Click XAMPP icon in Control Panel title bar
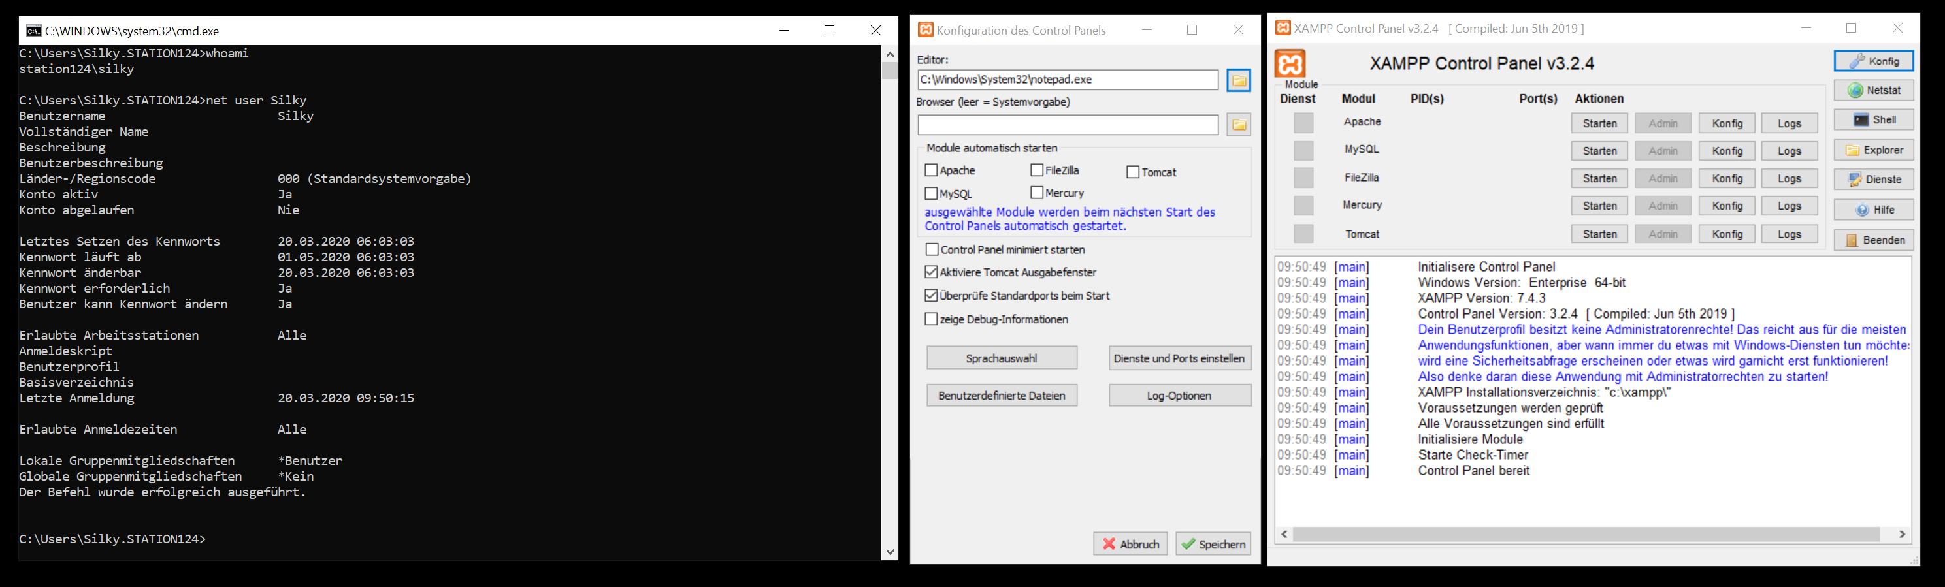Image resolution: width=1945 pixels, height=587 pixels. pos(1282,28)
